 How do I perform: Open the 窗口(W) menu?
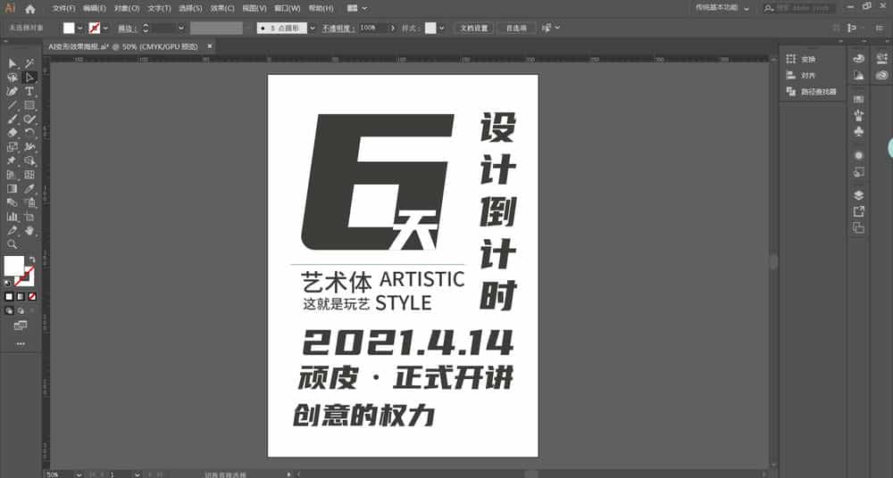point(287,9)
